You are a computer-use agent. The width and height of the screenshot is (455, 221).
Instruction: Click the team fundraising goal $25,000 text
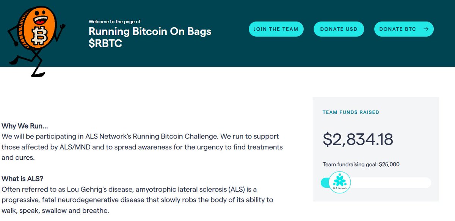[x=361, y=165]
